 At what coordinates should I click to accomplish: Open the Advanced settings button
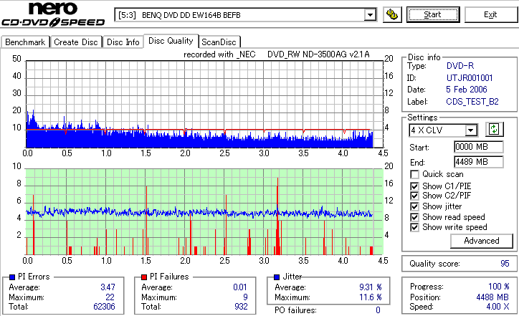482,241
